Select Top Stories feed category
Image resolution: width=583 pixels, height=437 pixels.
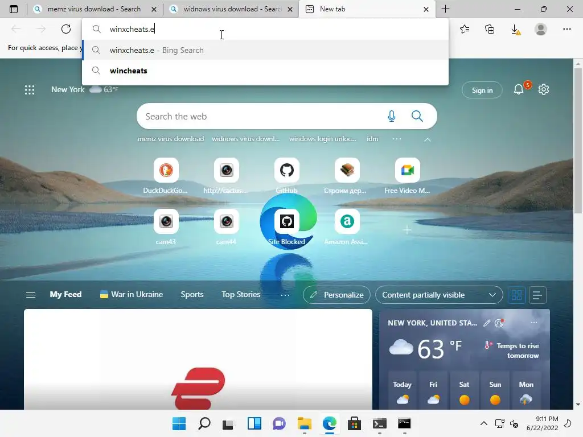pos(241,294)
